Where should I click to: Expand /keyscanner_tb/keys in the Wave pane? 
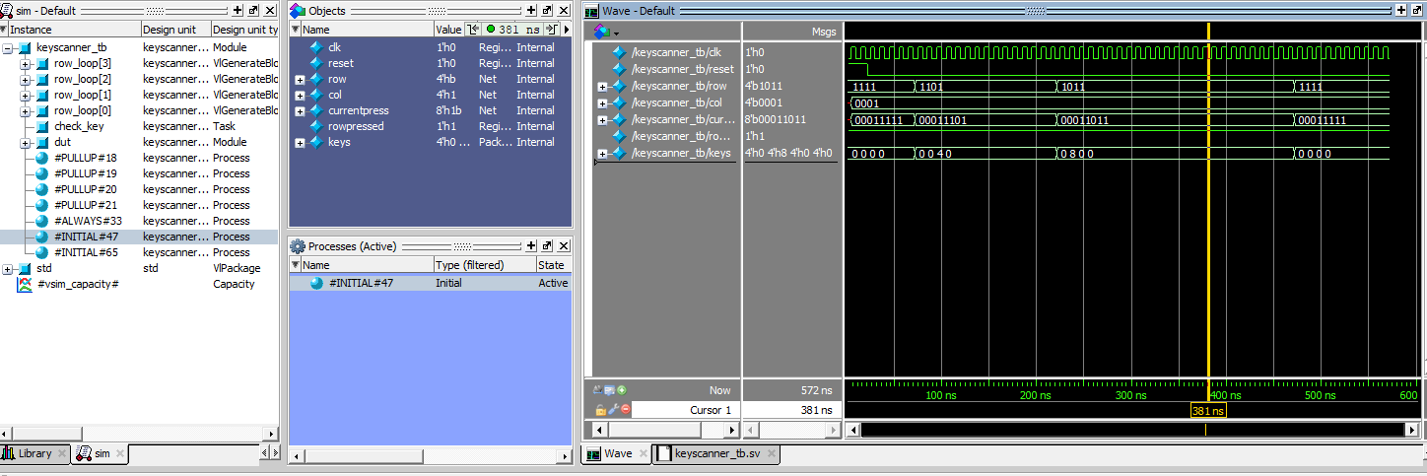point(601,153)
